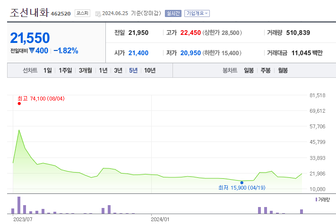Click the 최고 74,100 (08/04) label
This screenshot has width=336, height=224.
click(x=41, y=99)
